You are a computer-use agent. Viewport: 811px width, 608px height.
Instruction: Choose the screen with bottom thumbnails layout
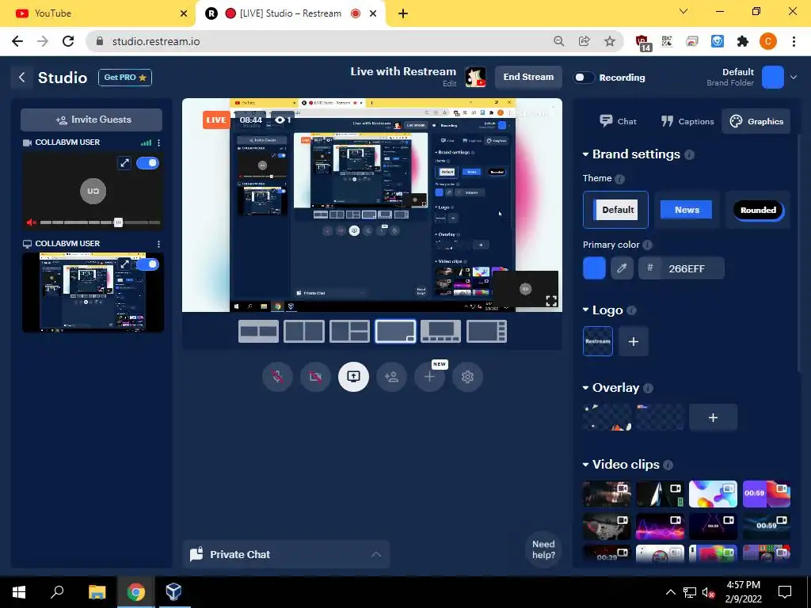coord(440,332)
